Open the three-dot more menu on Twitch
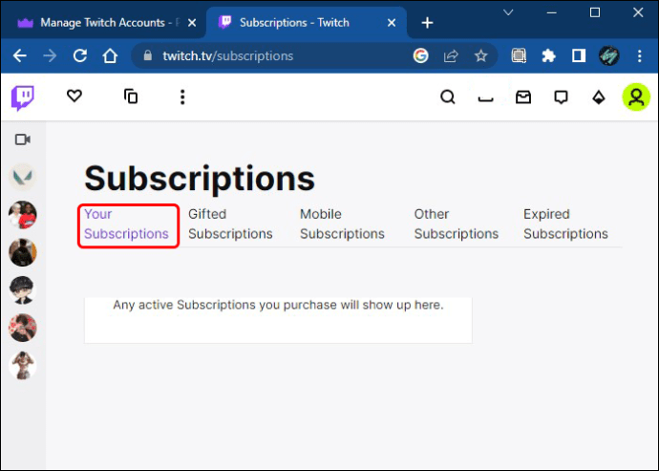Viewport: 659px width, 471px height. coord(182,97)
